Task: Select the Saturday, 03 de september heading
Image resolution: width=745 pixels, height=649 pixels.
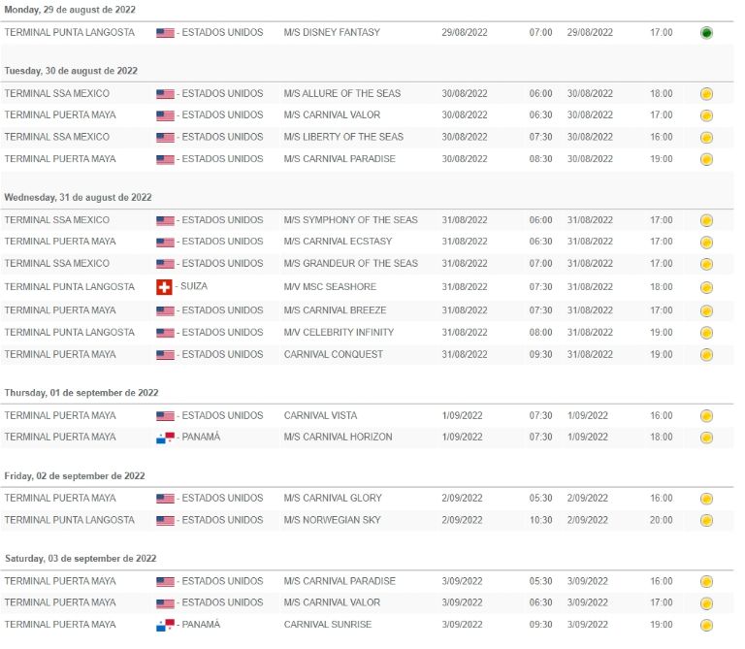Action: click(x=81, y=558)
